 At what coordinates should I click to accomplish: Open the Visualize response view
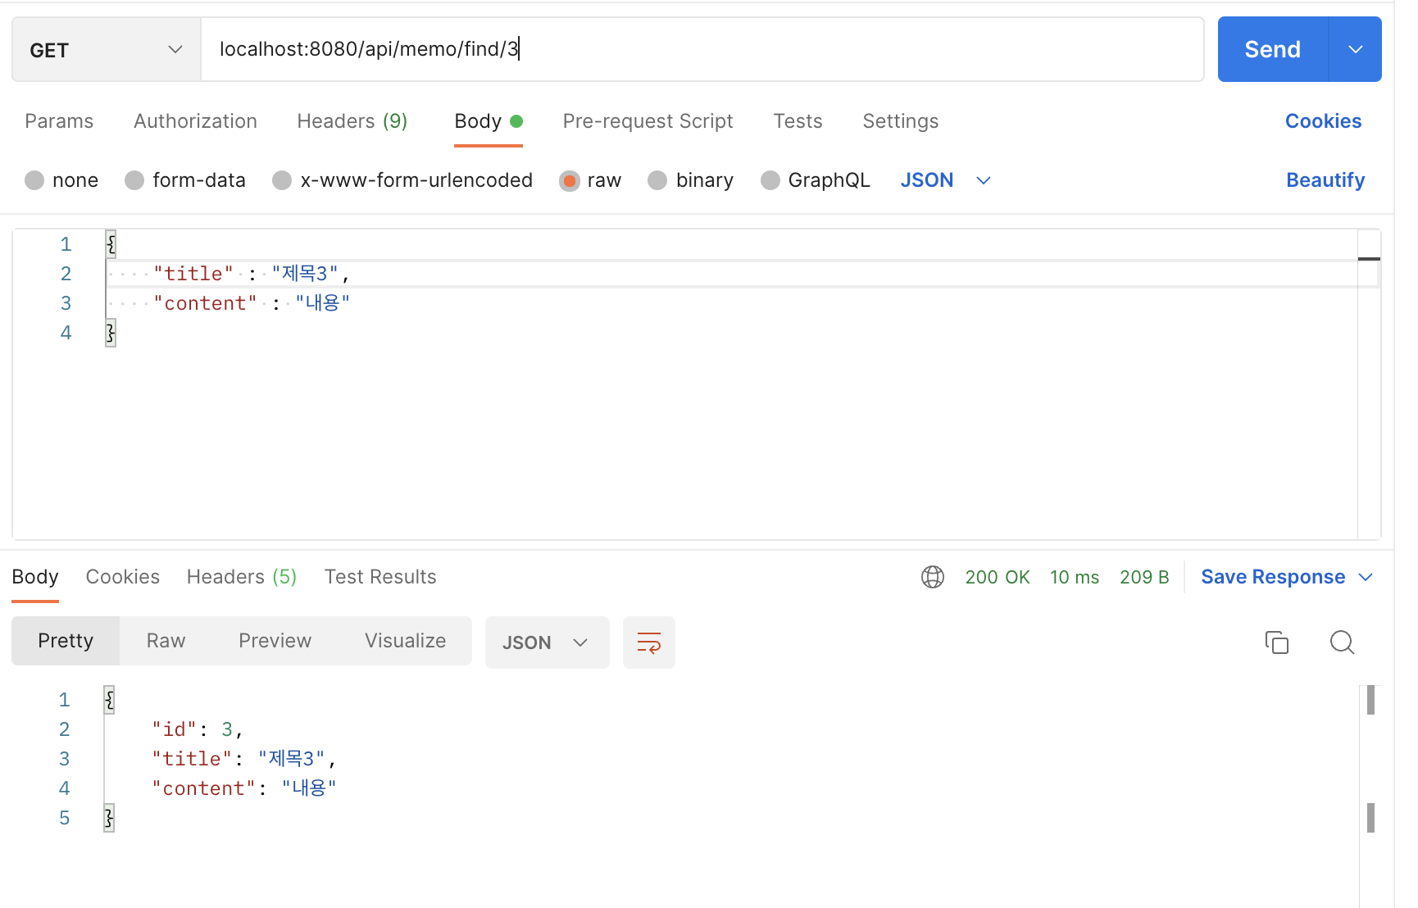(405, 641)
